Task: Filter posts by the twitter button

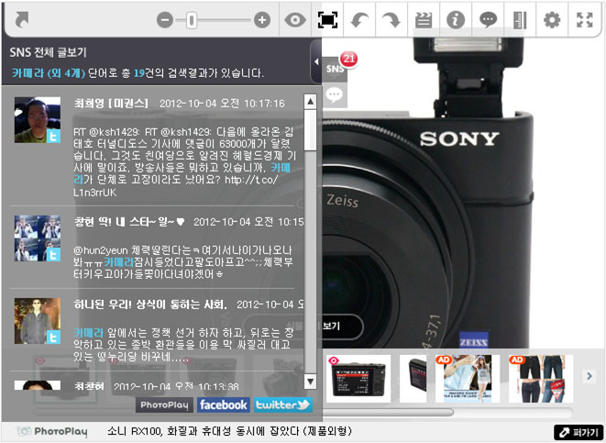Action: pyautogui.click(x=282, y=404)
